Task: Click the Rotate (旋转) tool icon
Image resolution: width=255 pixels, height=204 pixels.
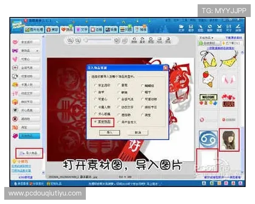Action: click(x=210, y=28)
